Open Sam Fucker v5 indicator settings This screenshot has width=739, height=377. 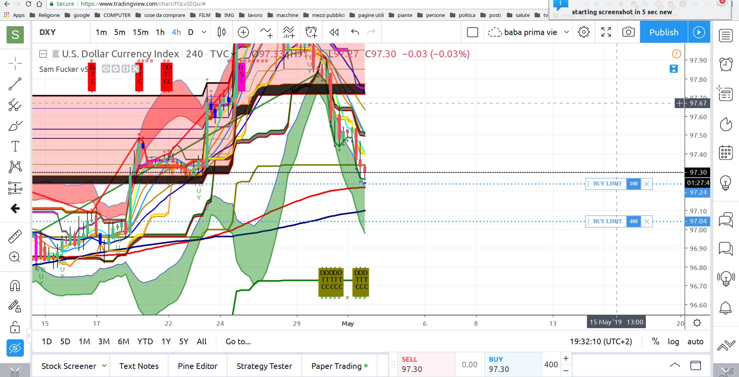click(x=115, y=69)
